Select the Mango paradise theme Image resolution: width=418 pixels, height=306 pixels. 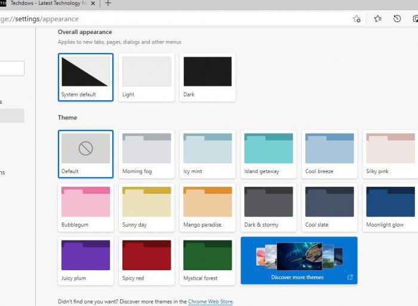[207, 207]
